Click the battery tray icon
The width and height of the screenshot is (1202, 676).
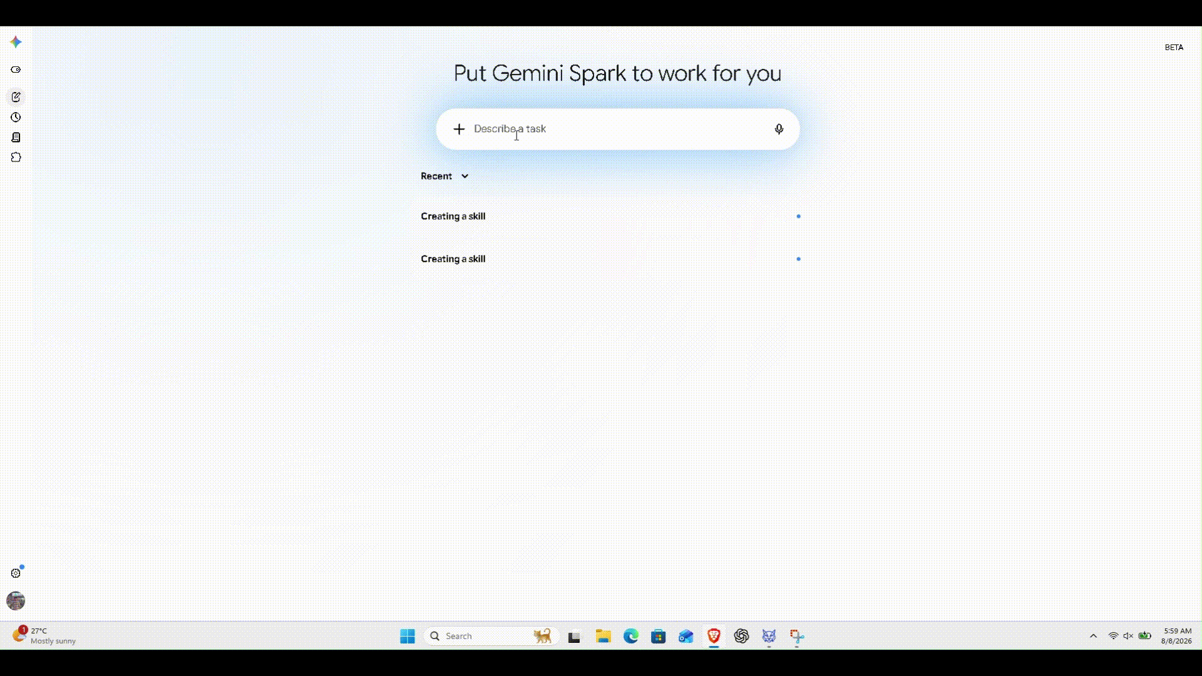(x=1145, y=636)
